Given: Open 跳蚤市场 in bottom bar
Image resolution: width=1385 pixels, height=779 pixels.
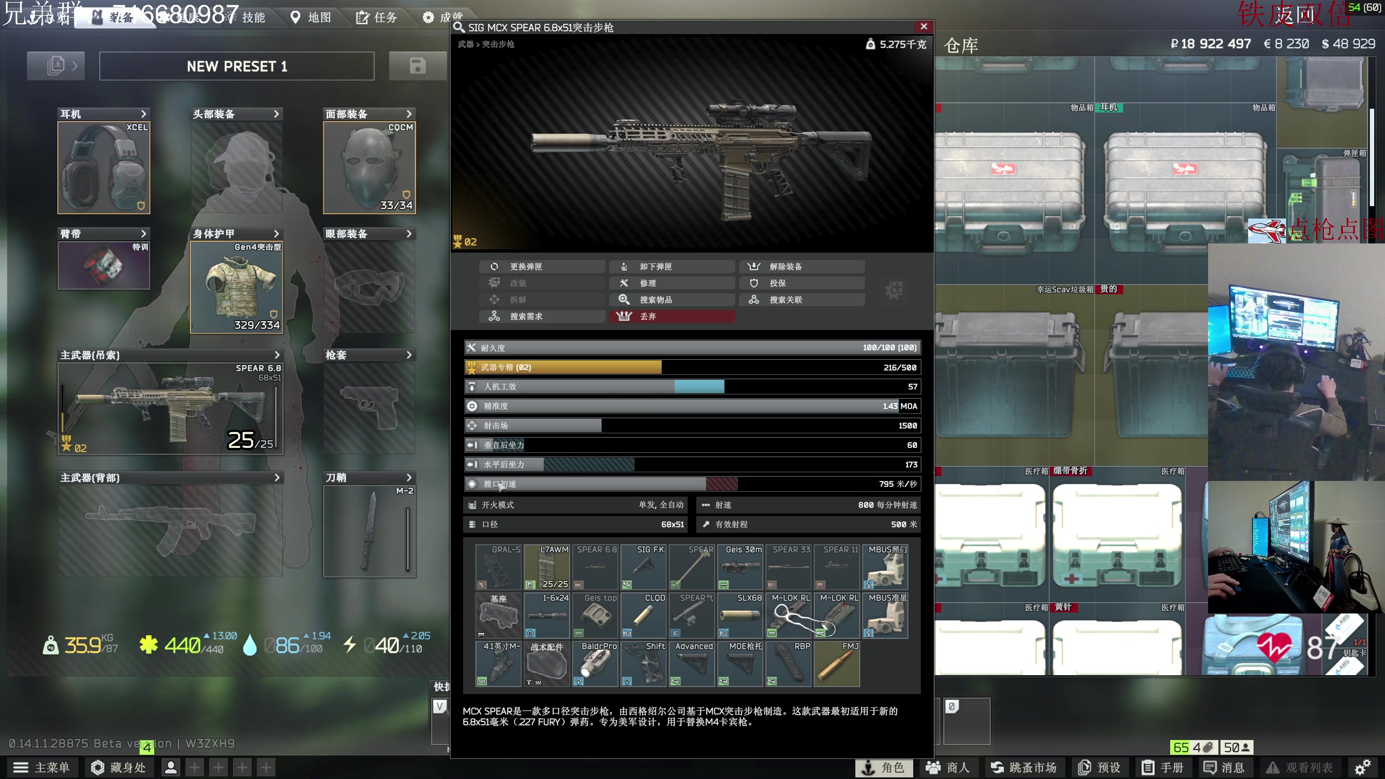Looking at the screenshot, I should (x=1024, y=767).
